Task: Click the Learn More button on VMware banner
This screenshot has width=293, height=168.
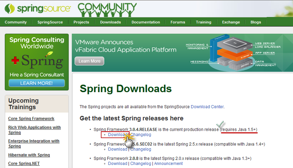Action: 89,61
